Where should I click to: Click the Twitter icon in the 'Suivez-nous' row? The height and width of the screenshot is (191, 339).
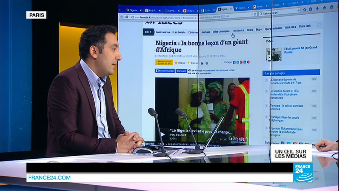point(289,143)
